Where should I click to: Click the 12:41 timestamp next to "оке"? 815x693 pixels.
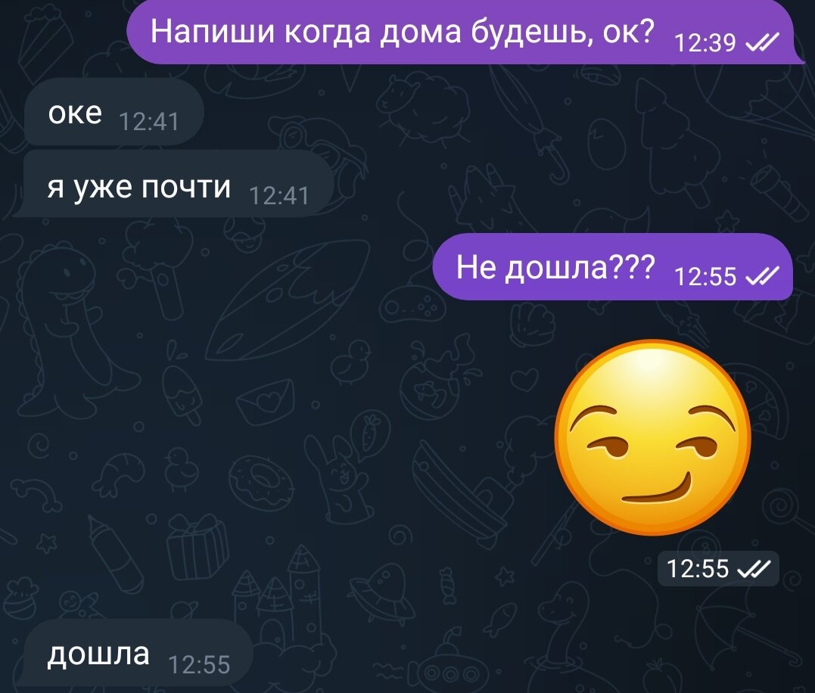[x=149, y=122]
